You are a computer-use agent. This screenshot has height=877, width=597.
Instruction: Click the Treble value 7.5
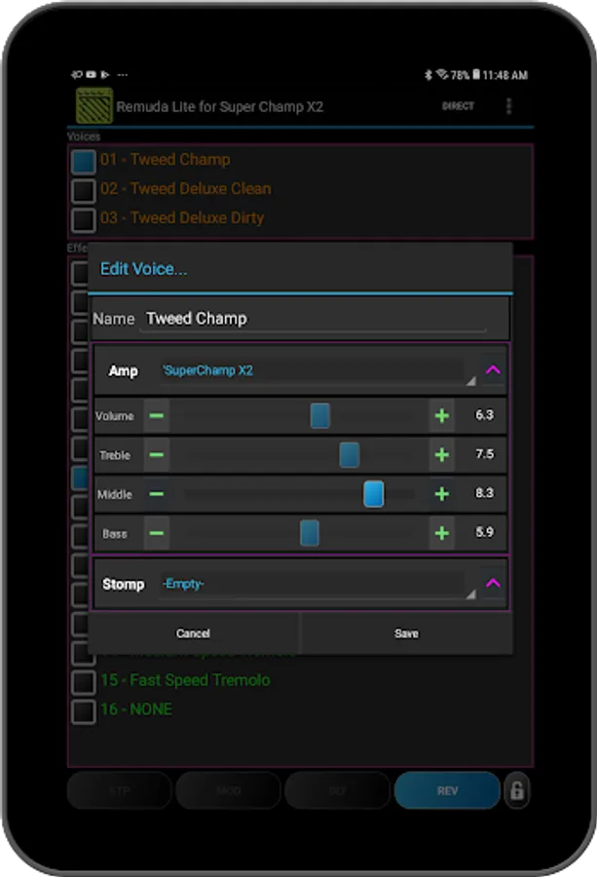[x=484, y=454]
